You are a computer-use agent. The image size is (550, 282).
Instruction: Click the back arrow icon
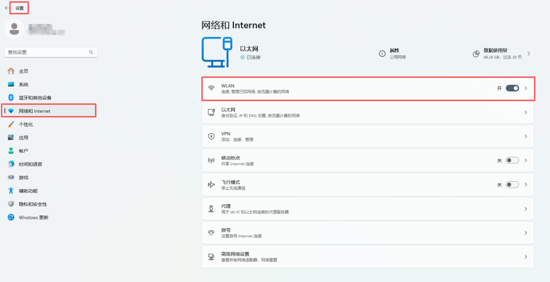point(7,8)
